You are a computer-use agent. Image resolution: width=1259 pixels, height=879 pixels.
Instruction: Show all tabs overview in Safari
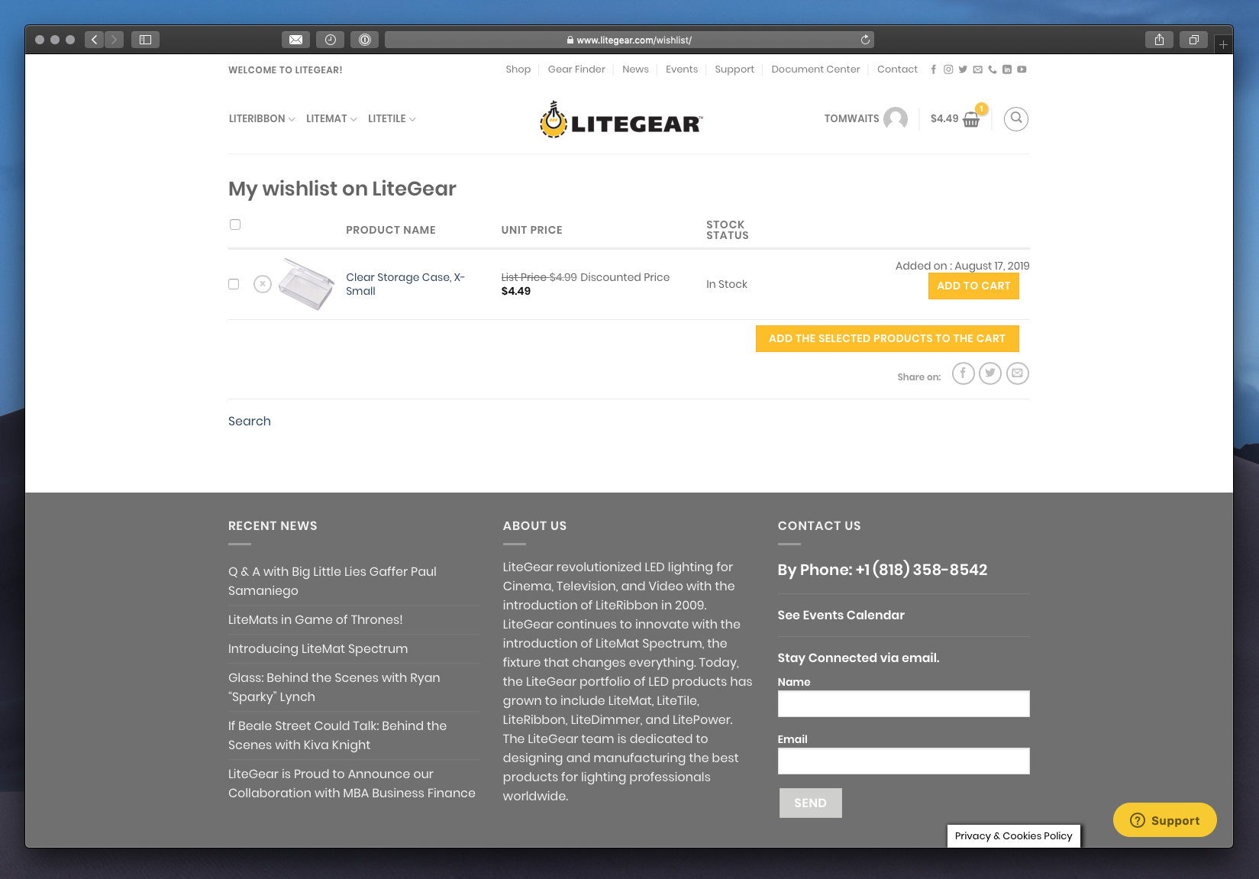coord(1194,40)
